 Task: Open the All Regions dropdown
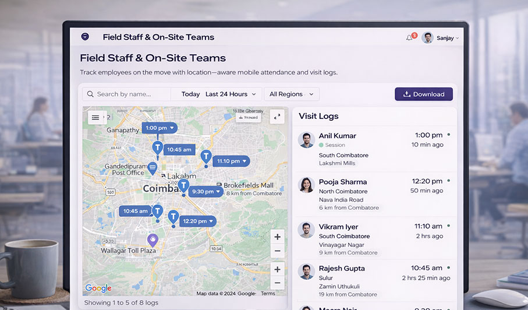(x=292, y=94)
